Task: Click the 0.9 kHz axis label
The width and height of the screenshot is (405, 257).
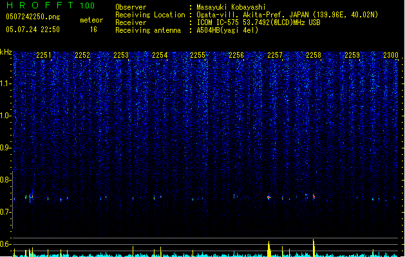Action: click(5, 148)
